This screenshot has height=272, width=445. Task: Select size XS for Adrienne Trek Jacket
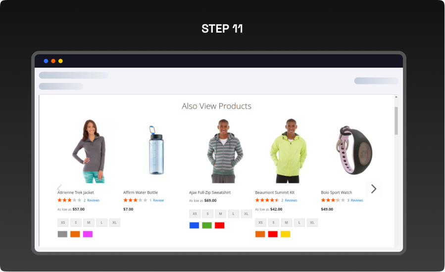tap(63, 223)
